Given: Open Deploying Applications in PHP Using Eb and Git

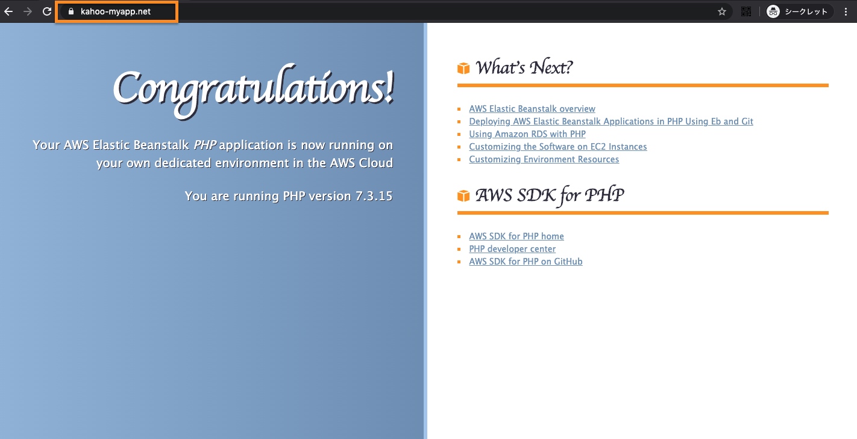Looking at the screenshot, I should (611, 121).
